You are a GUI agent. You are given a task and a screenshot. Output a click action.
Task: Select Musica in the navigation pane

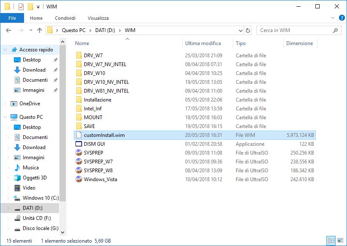30,168
